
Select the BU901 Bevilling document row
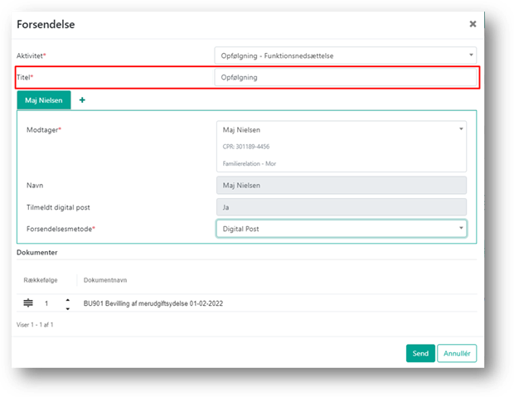pos(153,303)
